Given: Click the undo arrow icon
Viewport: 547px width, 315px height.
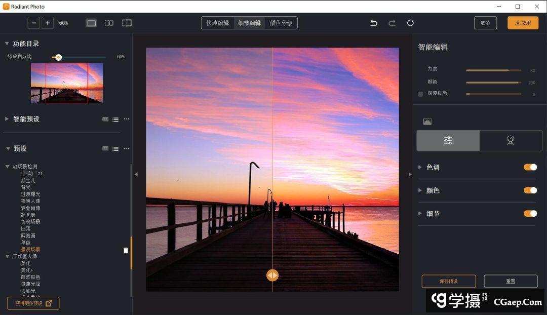Looking at the screenshot, I should tap(374, 23).
